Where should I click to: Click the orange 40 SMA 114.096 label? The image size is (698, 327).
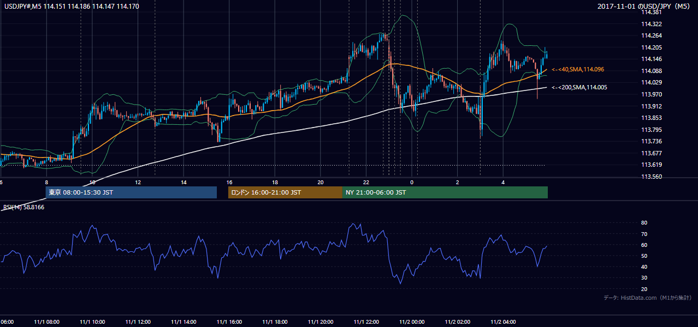click(577, 70)
